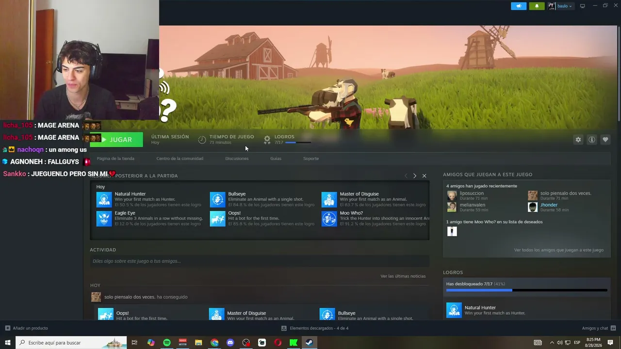
Task: Open File Explorer from the taskbar
Action: [x=198, y=343]
